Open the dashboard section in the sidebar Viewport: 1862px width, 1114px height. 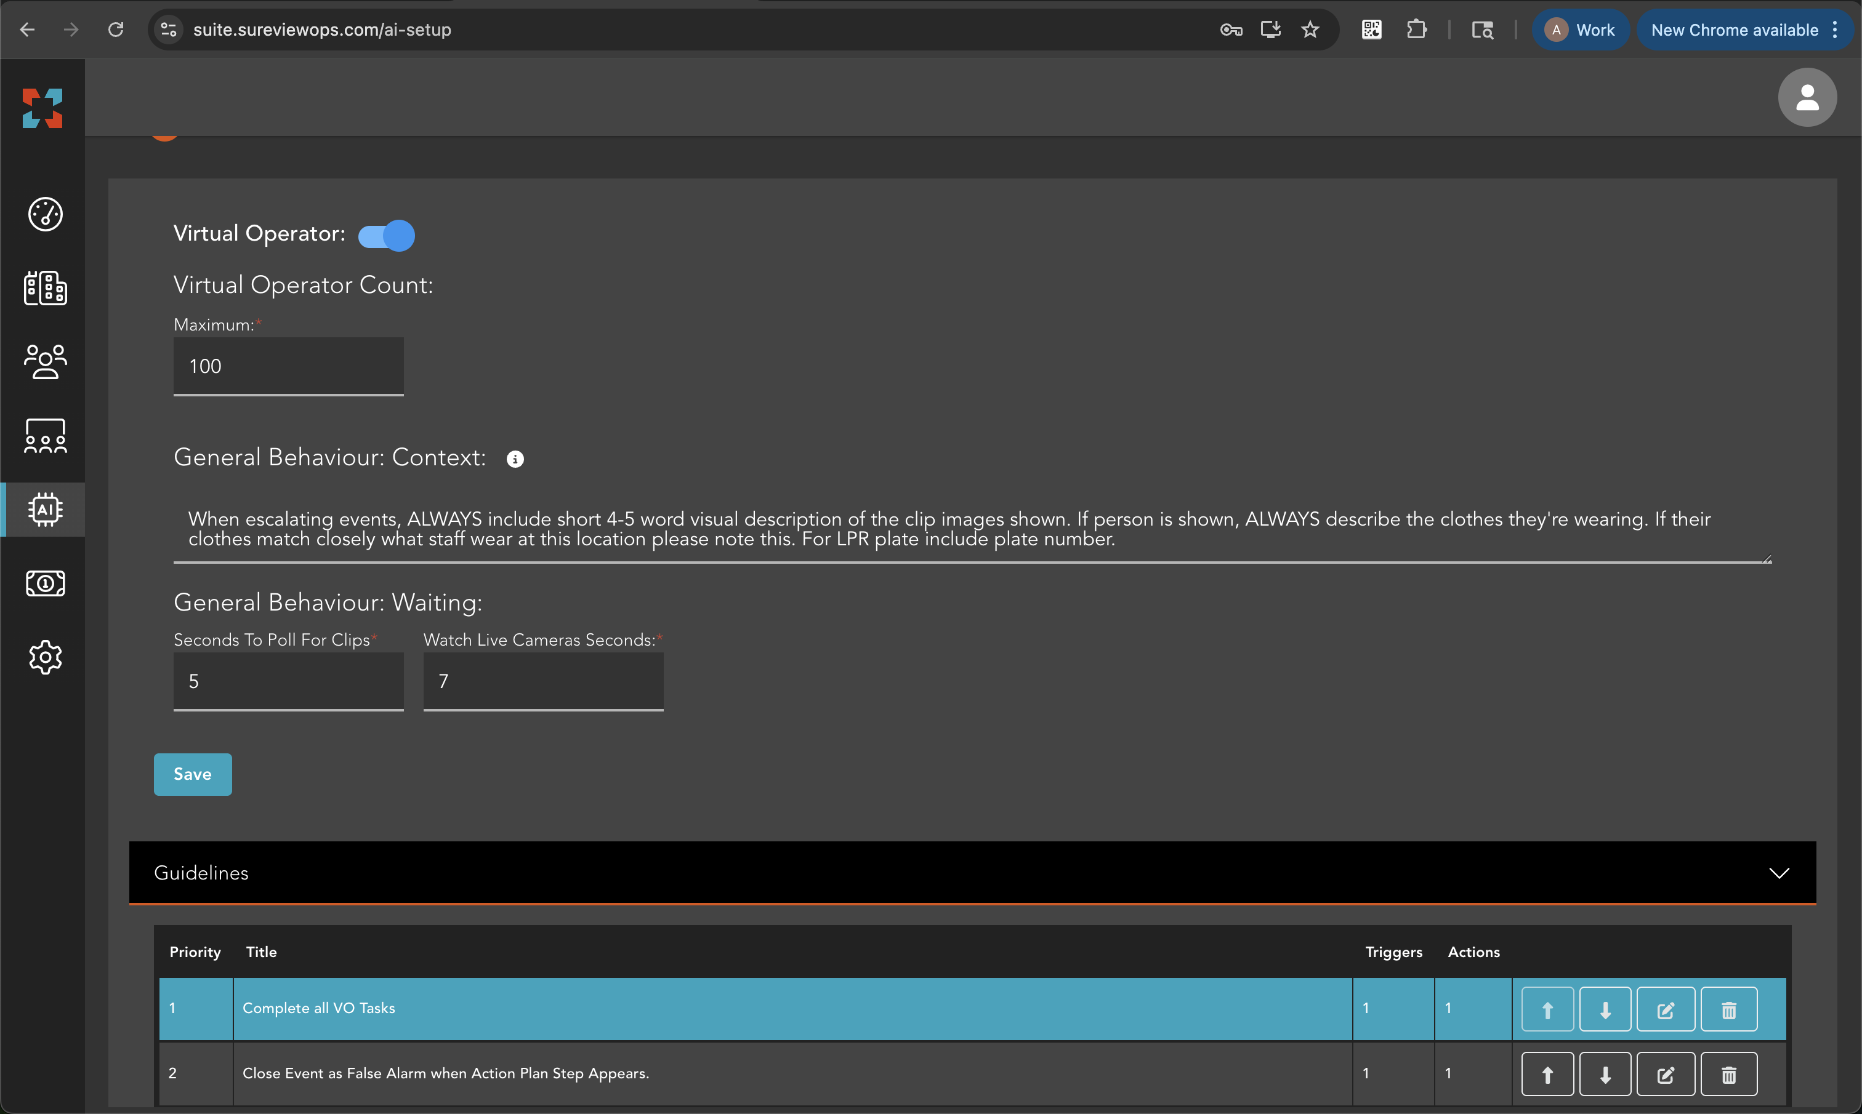tap(45, 215)
